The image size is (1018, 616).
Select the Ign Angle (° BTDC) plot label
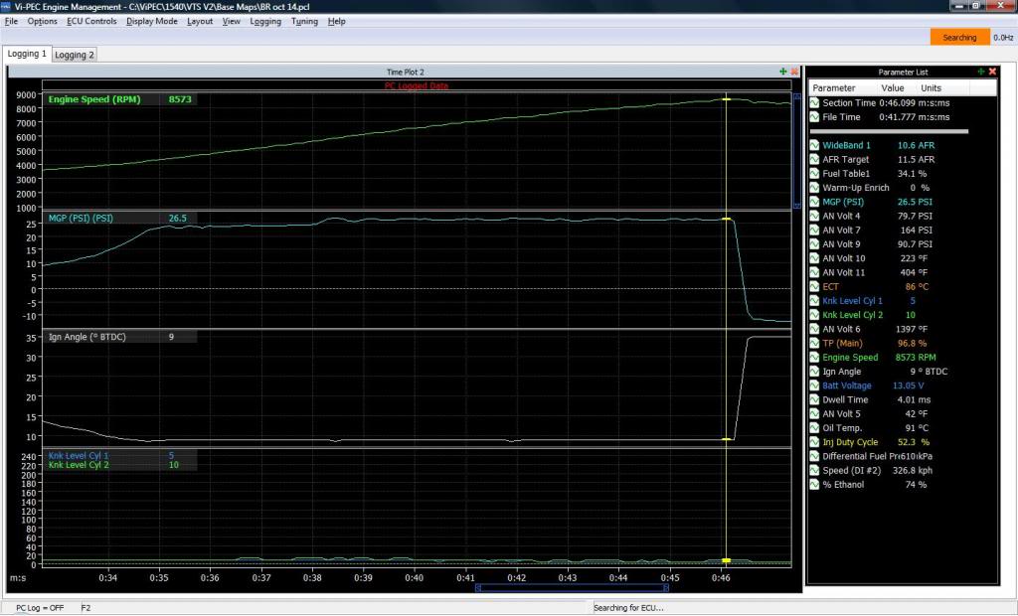[87, 337]
